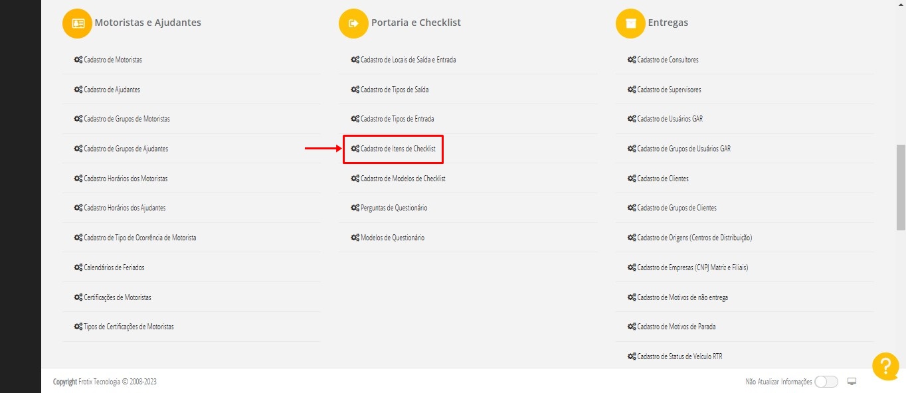Open Cadastro de Modelos de Checklist
This screenshot has height=393, width=906.
point(403,179)
